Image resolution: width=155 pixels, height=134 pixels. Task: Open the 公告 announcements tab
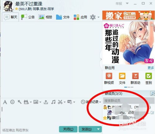tap(28, 17)
